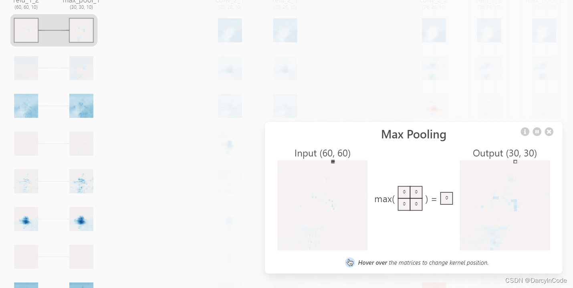Click the '(30, 30, 10)' dimension label

click(81, 7)
